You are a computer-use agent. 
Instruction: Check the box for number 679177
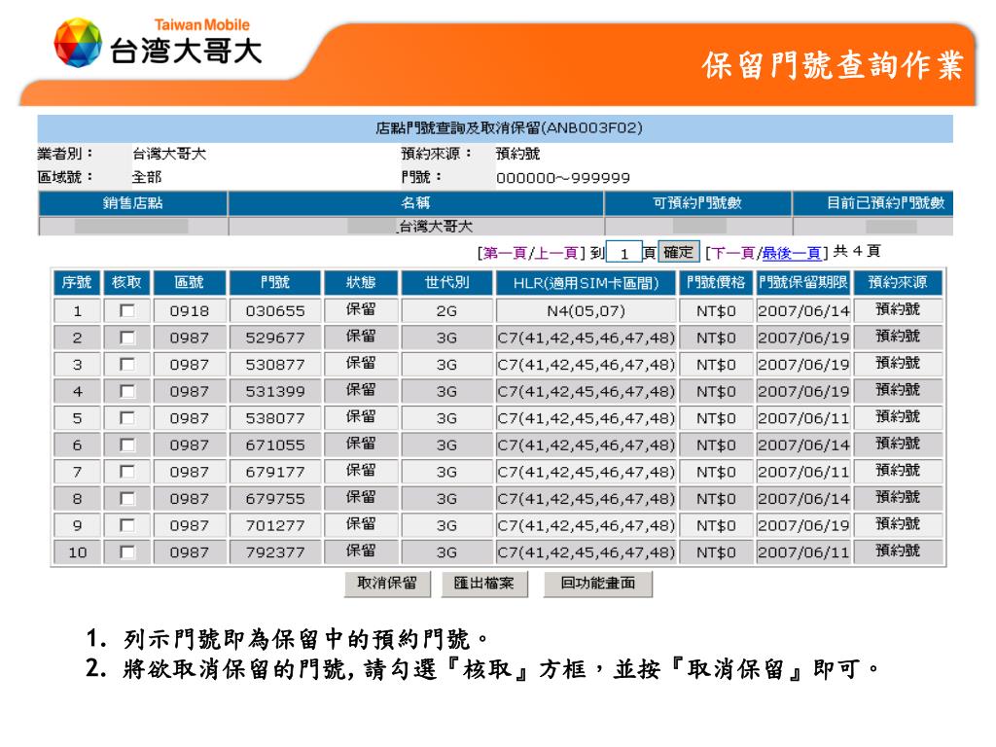[127, 472]
